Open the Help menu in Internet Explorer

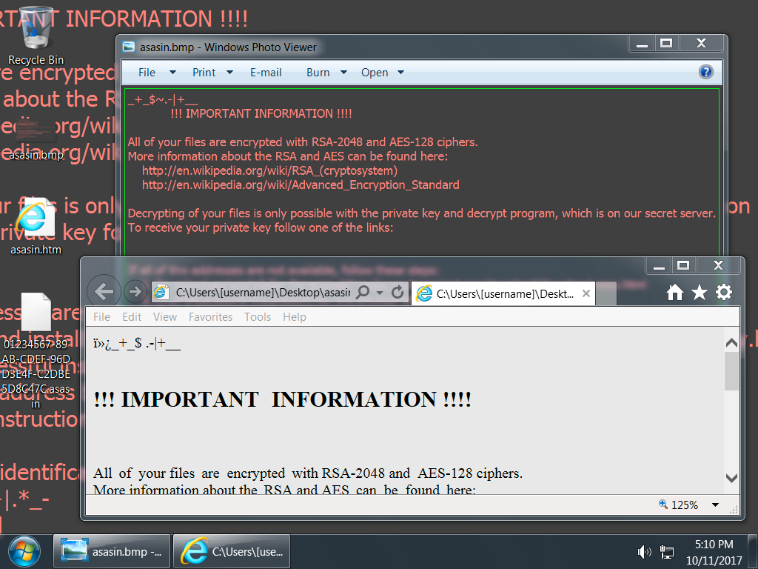click(295, 317)
